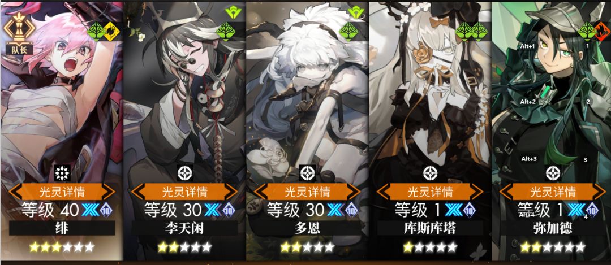This screenshot has width=611, height=265.
Task: Click the level 10 diamond badge on 李天闲
Action: (229, 210)
